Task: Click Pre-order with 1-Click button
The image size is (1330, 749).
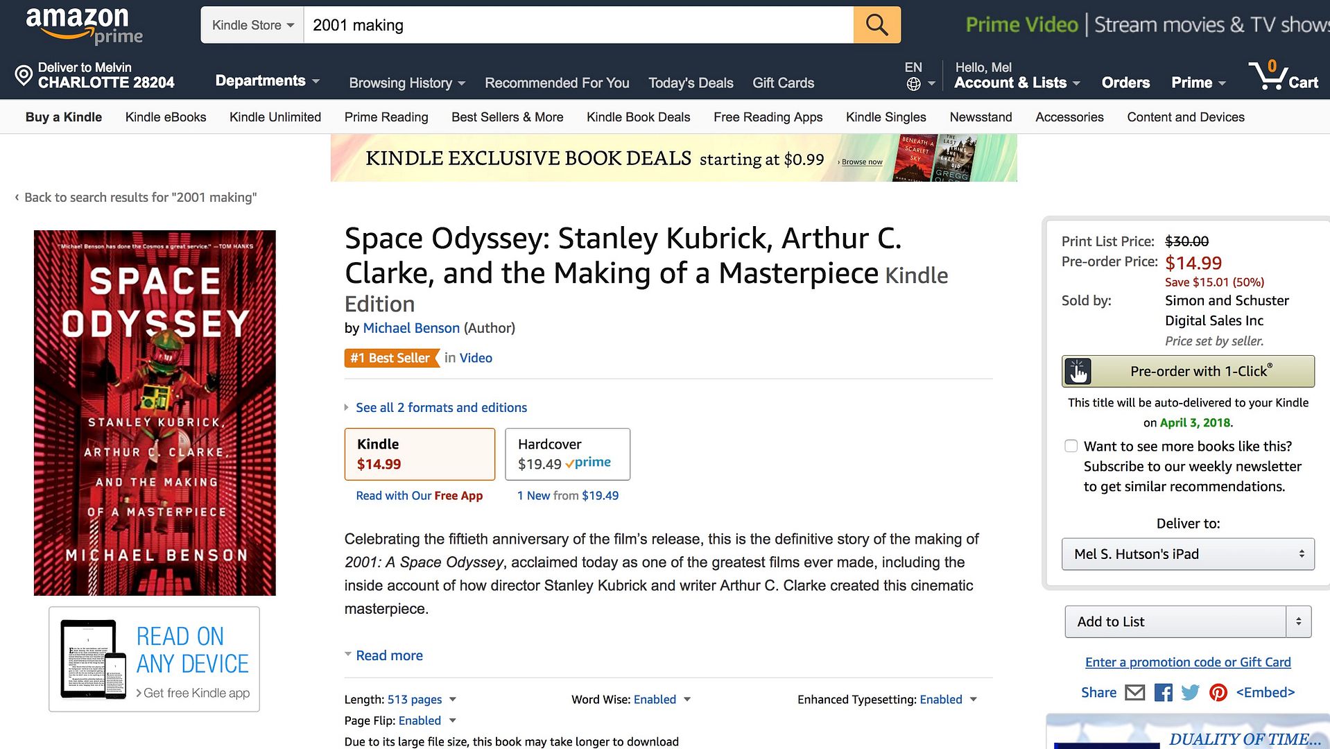Action: click(1187, 372)
